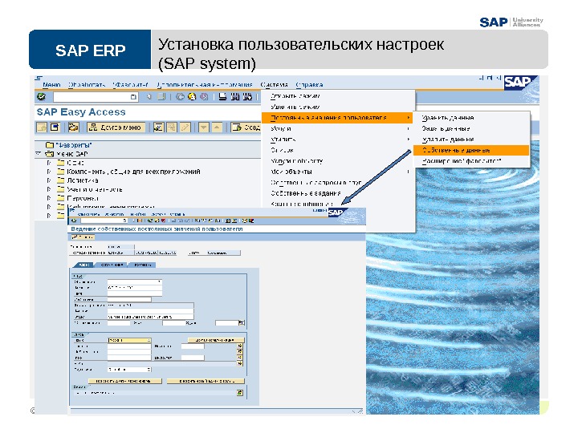Open the SAP Business Workplace icon
578x433 pixels.
(x=73, y=127)
